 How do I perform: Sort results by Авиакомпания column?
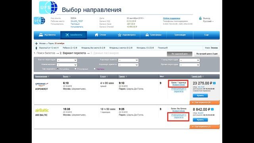point(41,77)
